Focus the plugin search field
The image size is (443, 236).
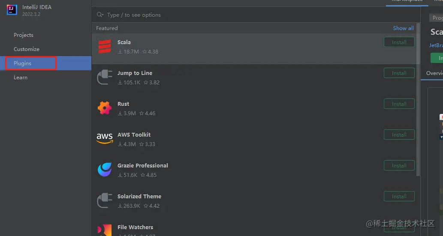(x=256, y=15)
